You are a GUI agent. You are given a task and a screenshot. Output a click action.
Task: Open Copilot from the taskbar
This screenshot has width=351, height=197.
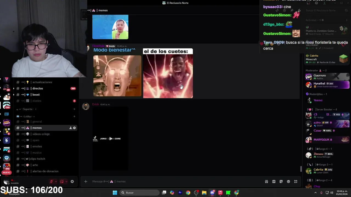172,193
